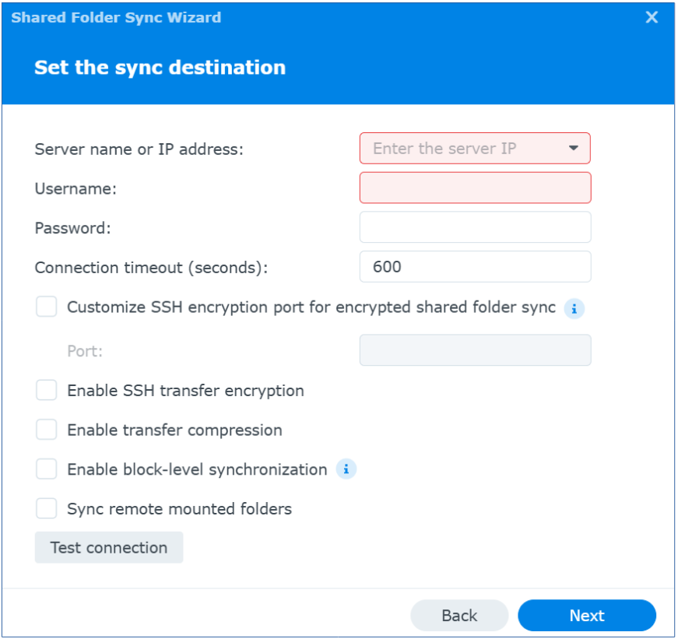Check Sync remote mounted folders
The height and width of the screenshot is (639, 685).
click(47, 509)
